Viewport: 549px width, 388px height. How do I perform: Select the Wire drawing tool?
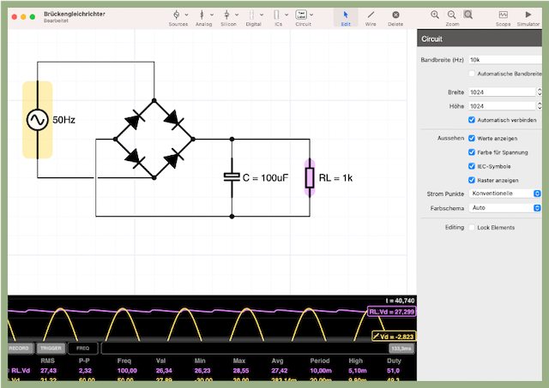[371, 15]
